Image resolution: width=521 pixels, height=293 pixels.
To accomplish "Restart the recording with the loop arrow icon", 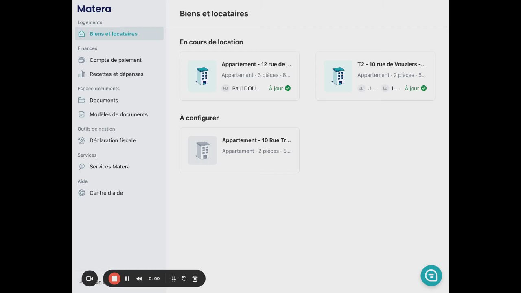I will (184, 278).
